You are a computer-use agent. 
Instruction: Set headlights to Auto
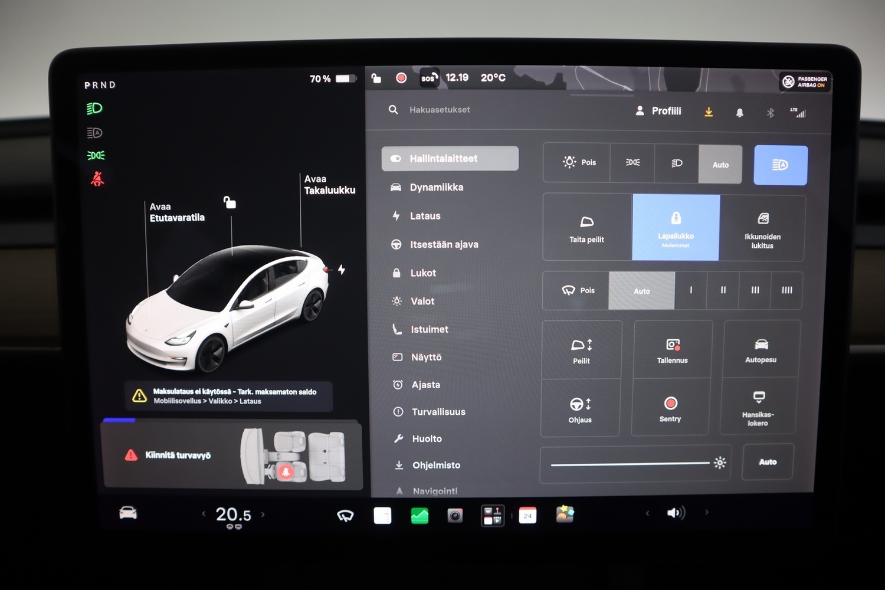[x=720, y=165]
